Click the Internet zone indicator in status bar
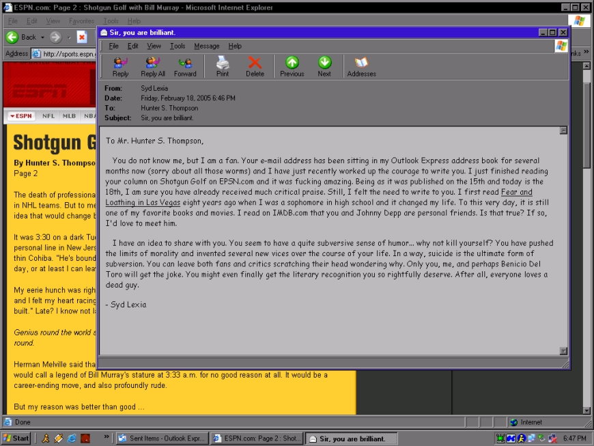 (x=526, y=422)
